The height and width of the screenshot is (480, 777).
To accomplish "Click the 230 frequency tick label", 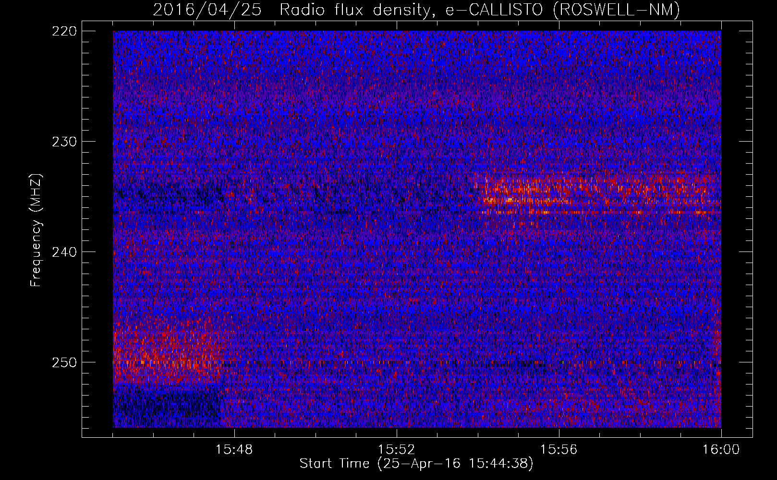I will pos(64,142).
